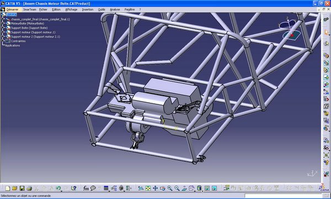Open the Insertion menu
331x199 pixels.
tap(88, 9)
